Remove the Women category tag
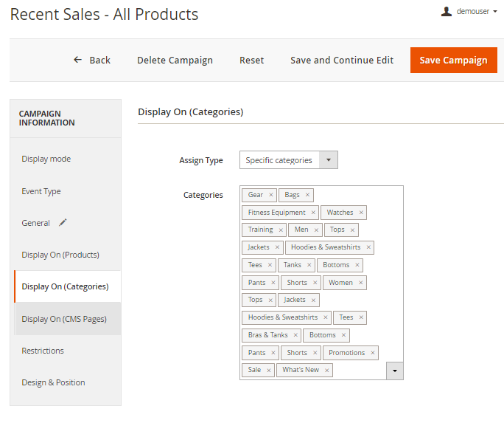The height and width of the screenshot is (423, 504). click(x=360, y=283)
